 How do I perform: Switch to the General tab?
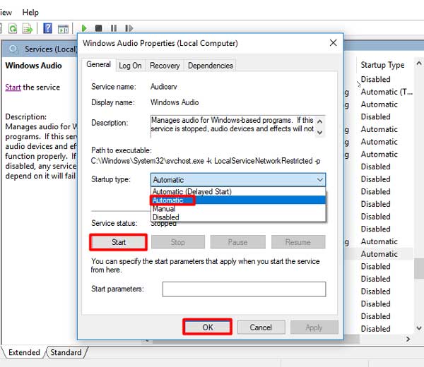click(x=98, y=64)
